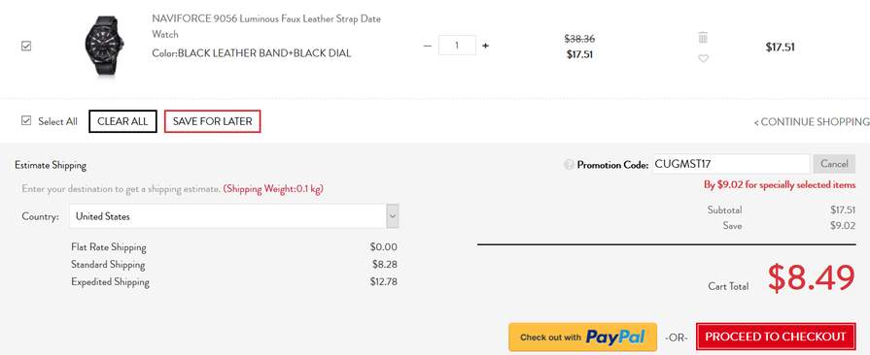Screen dimensions: 870x355
Task: Focus the Promotion Code input field
Action: pyautogui.click(x=731, y=164)
